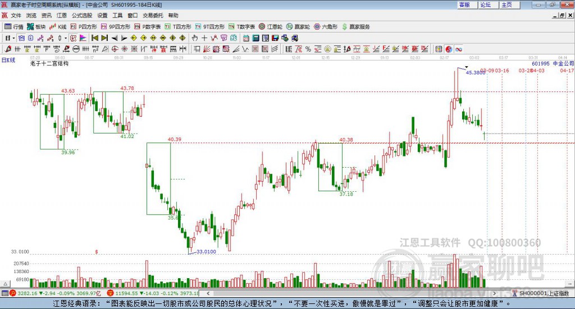Open the calendar icon showing 21

[x=246, y=38]
